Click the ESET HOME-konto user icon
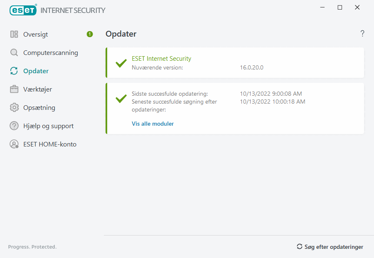 [x=14, y=144]
